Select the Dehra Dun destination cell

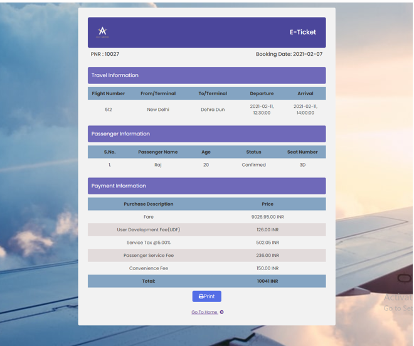tap(213, 110)
